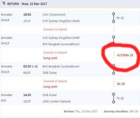The width and height of the screenshot is (140, 118).
Task: Click the Dubai arrival node circle
Action: 114,73
